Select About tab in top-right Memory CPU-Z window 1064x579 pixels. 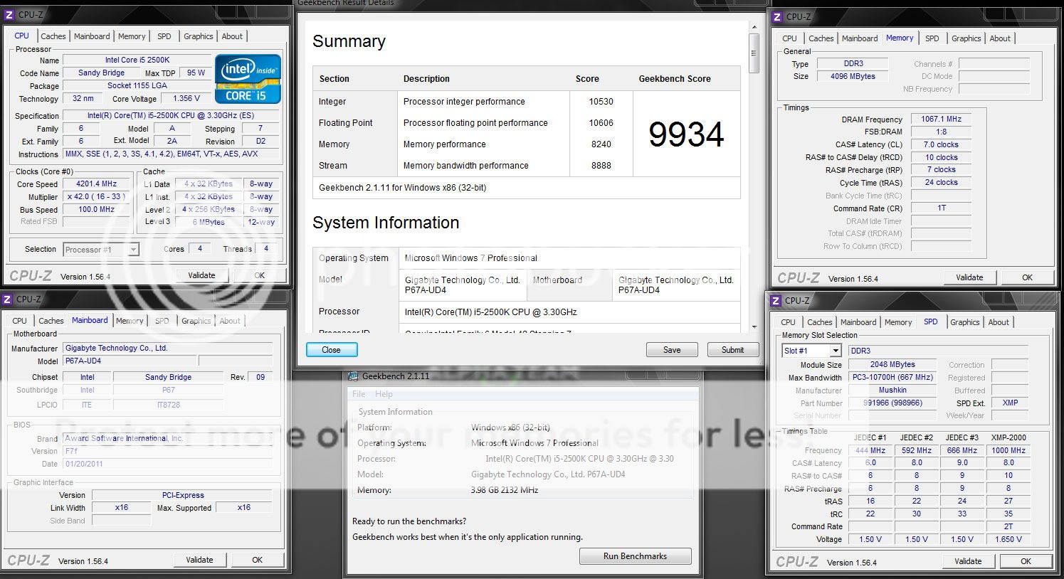point(1000,38)
